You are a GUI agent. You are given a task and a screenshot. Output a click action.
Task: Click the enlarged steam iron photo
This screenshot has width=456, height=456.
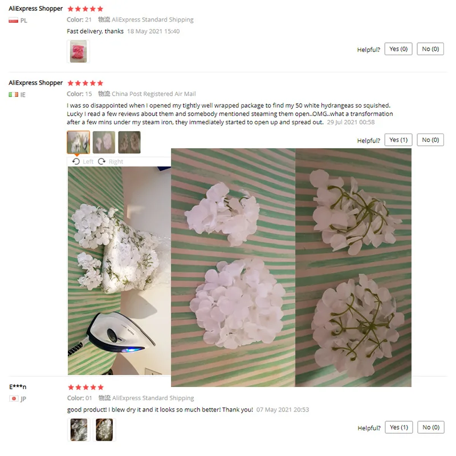[x=119, y=270]
